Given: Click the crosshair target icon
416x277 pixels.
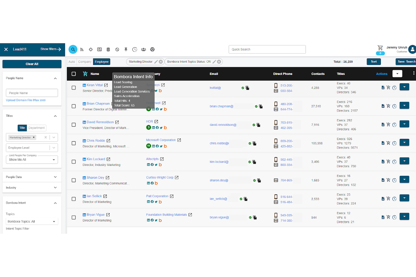Looking at the screenshot, I should click(x=91, y=49).
